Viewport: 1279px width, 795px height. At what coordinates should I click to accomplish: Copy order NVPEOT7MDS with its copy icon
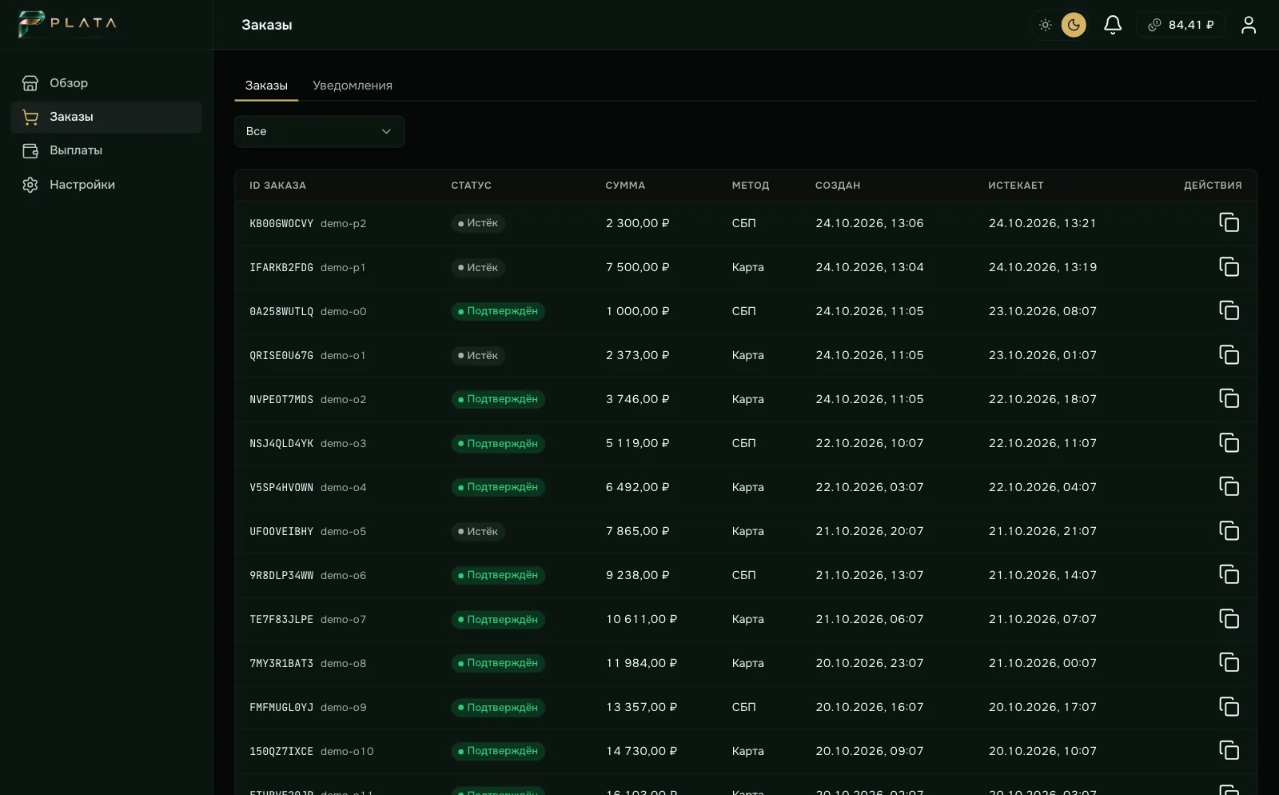[x=1229, y=398]
